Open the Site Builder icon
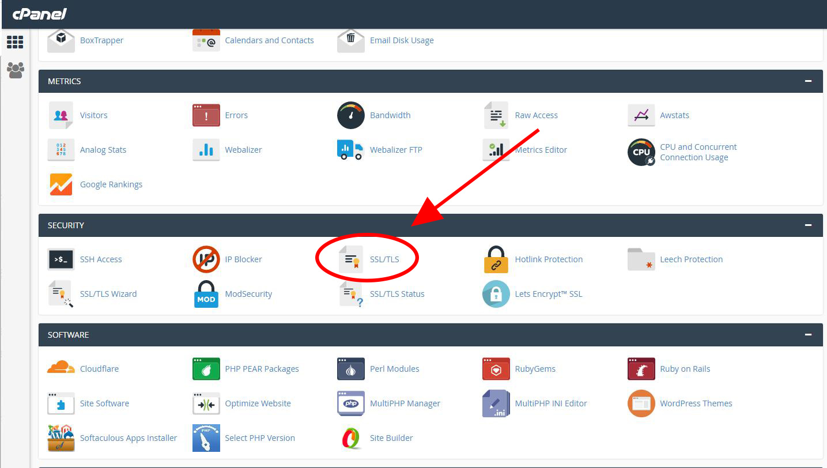The height and width of the screenshot is (468, 827). (x=351, y=438)
